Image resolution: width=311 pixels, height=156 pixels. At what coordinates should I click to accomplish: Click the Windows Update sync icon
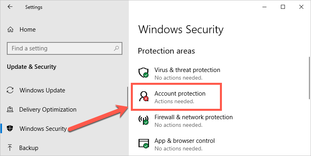pos(10,90)
